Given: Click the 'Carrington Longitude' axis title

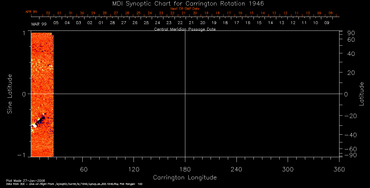Looking at the screenshot, I should pyautogui.click(x=185, y=178).
